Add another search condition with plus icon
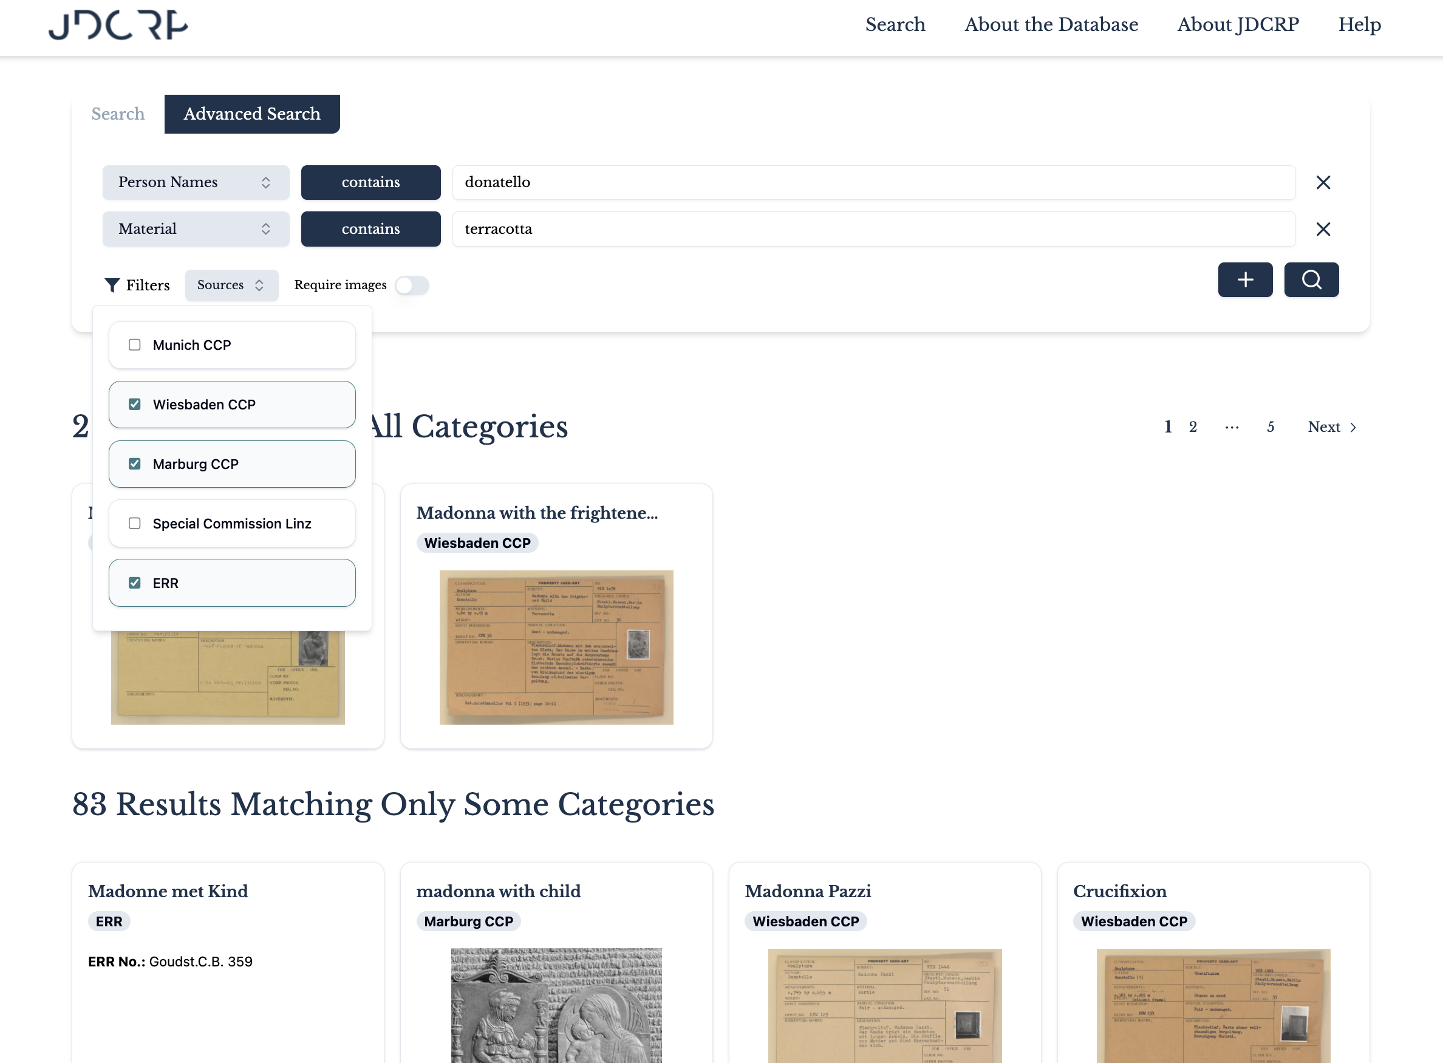Image resolution: width=1443 pixels, height=1063 pixels. [x=1245, y=279]
